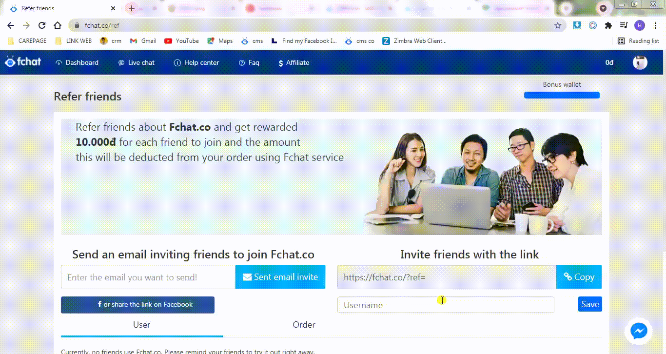Open the Affiliate section
666x354 pixels.
(294, 62)
